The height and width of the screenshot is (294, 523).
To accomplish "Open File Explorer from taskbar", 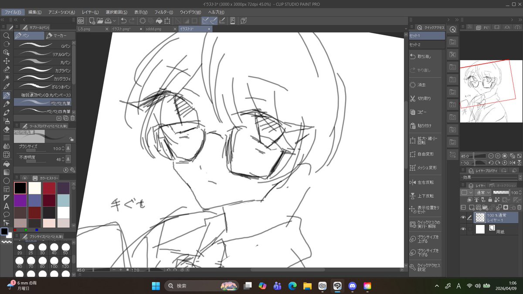I will 307,286.
